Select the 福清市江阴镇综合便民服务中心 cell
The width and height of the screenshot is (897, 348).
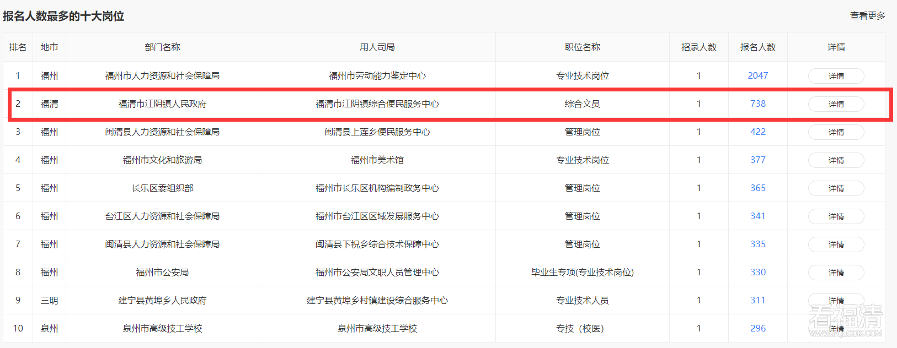coord(377,104)
